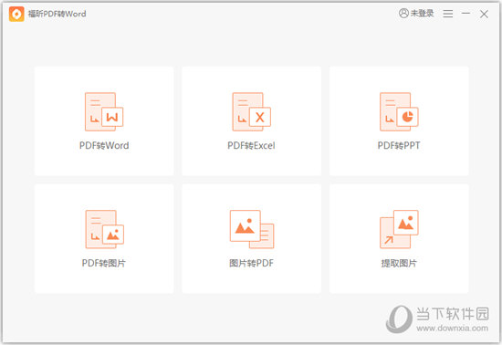Click the PDF转Excel label
Viewport: 502px width, 345px height.
point(251,146)
